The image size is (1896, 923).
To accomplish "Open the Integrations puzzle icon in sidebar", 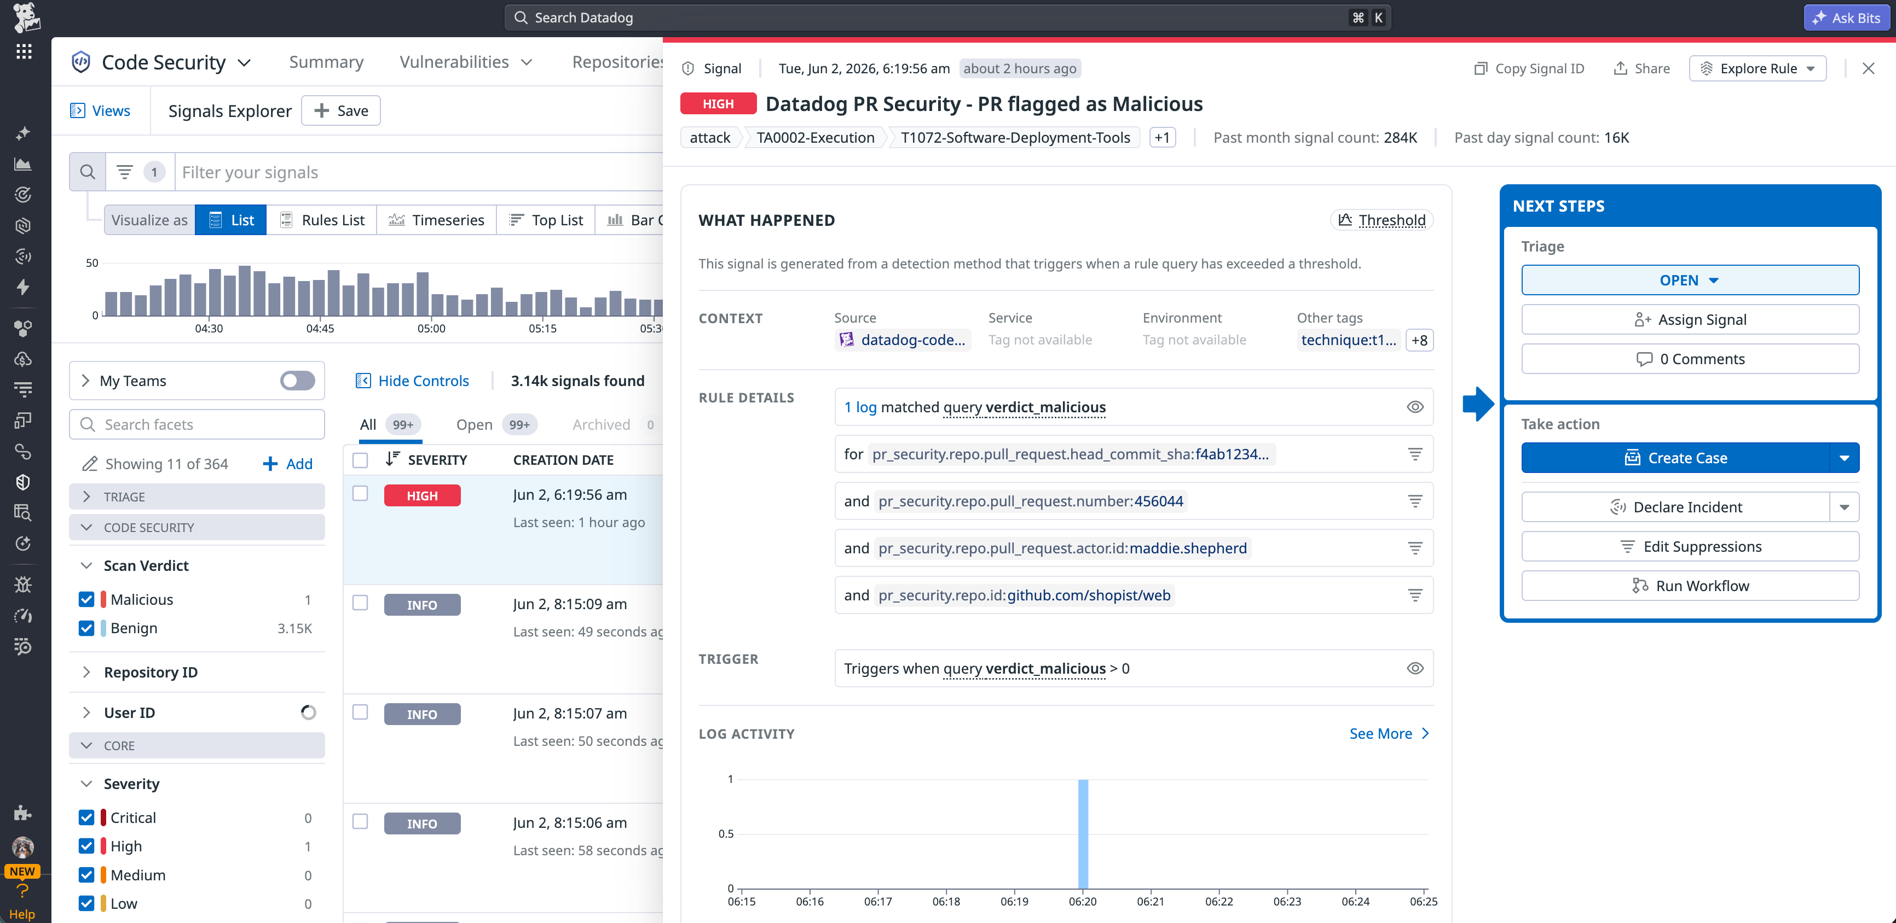I will pyautogui.click(x=23, y=813).
